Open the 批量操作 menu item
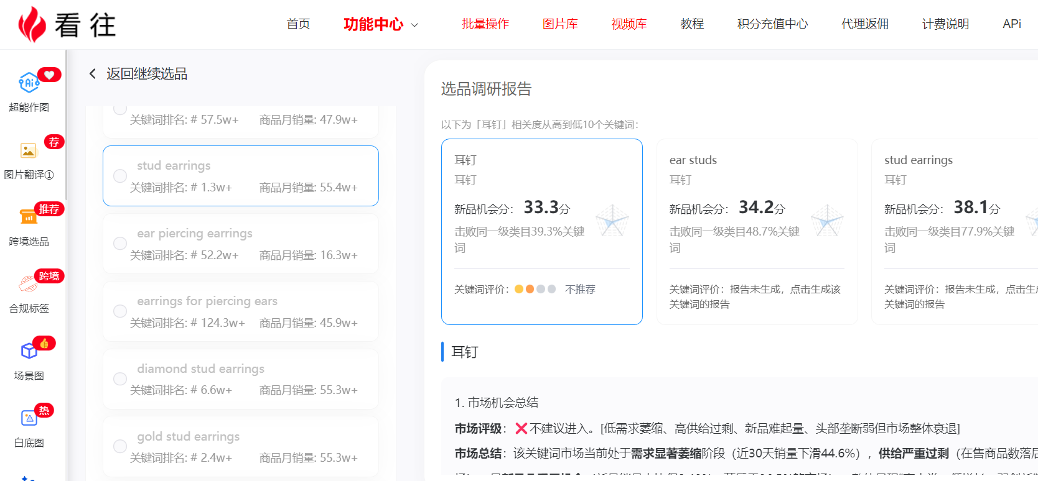The image size is (1038, 481). 485,24
